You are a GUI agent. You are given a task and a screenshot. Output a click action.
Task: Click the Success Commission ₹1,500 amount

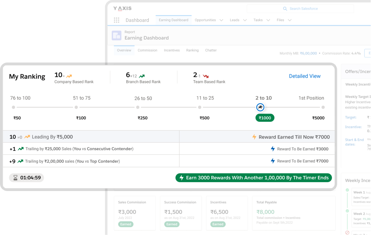click(173, 212)
